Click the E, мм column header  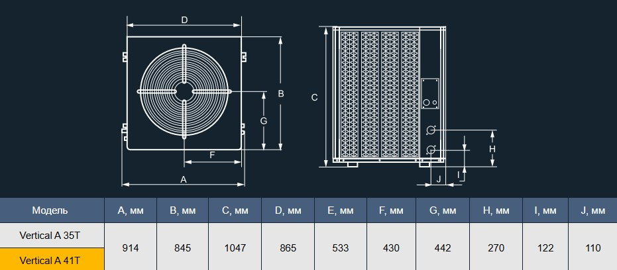click(x=341, y=210)
